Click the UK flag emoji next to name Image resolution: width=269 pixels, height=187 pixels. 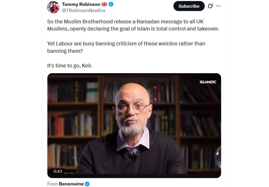point(104,4)
